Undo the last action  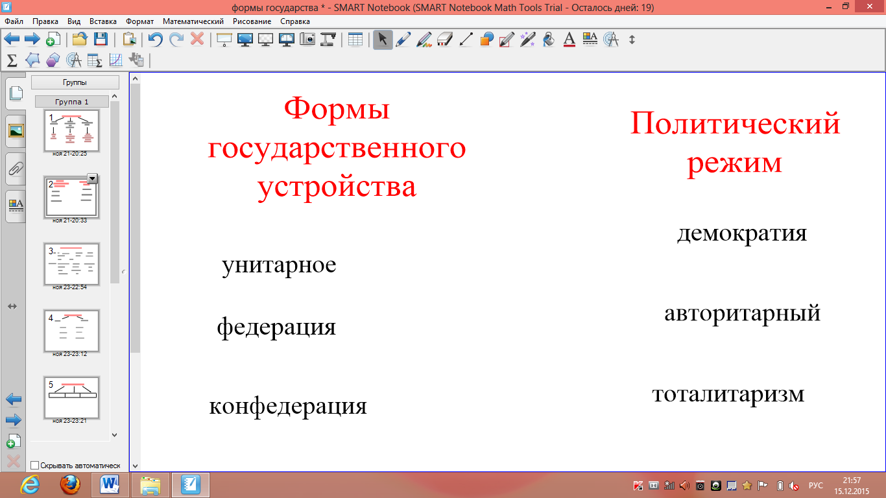156,39
